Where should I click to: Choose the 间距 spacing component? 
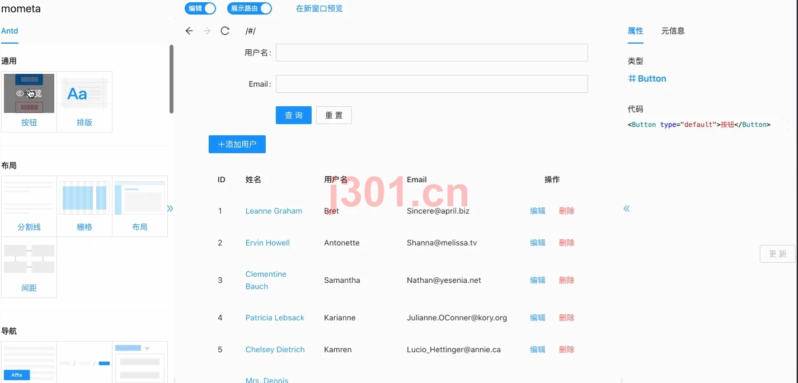point(29,267)
